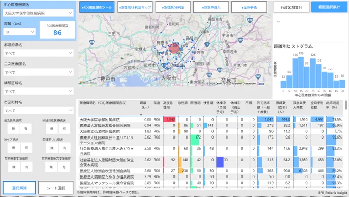Viewport: 349px width, 197px height.
Task: Set 地ケア病床 filter to 有
Action: pos(26,148)
